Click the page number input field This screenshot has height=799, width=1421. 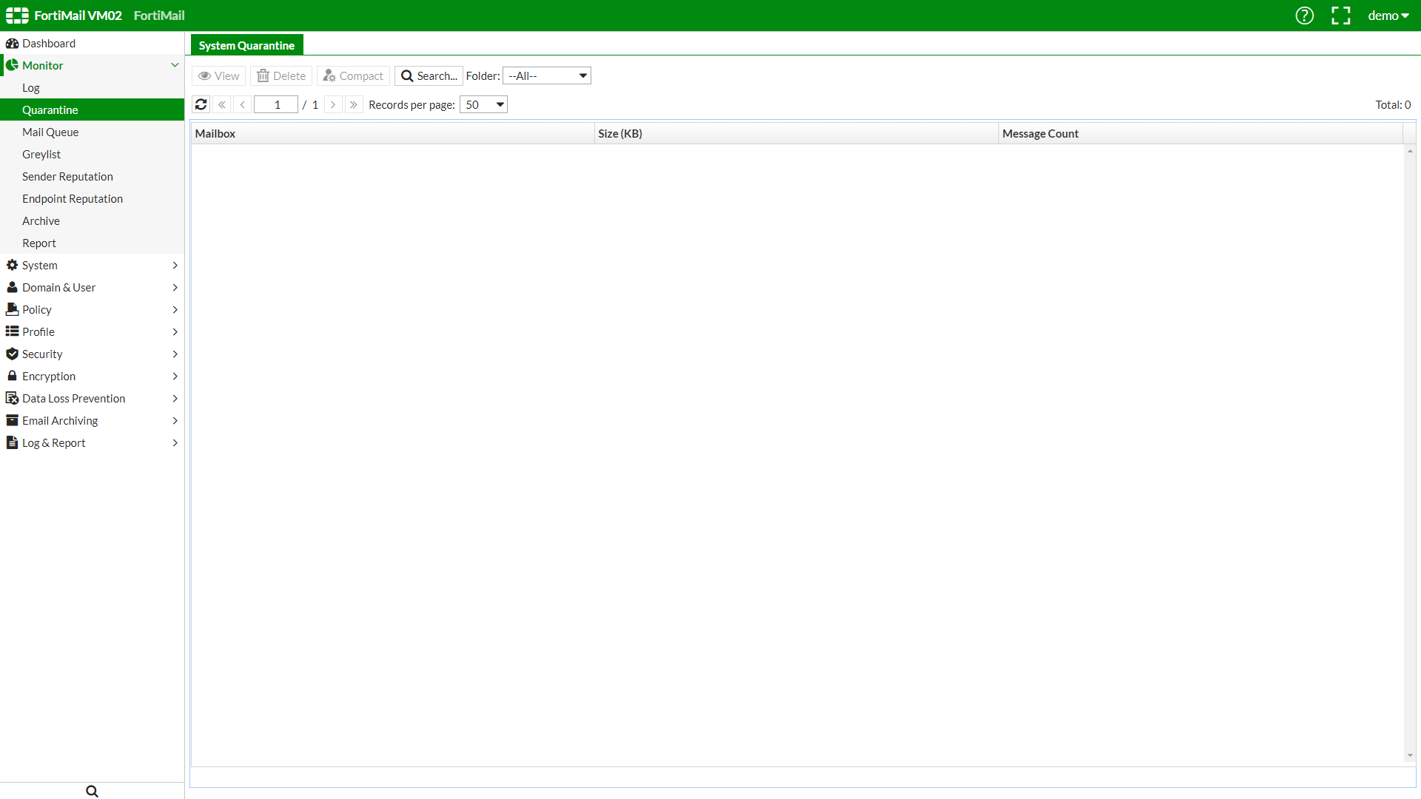coord(276,104)
